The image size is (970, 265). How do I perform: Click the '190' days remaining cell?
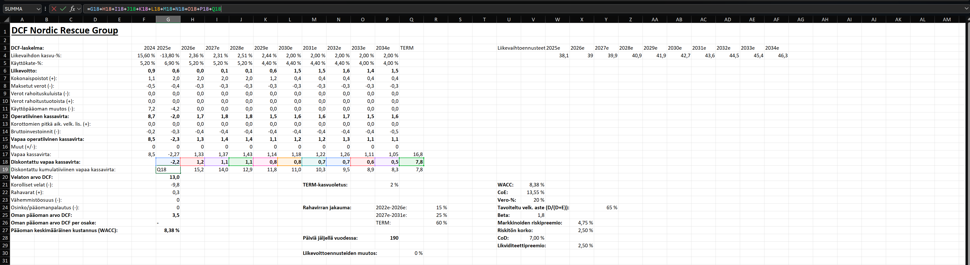pyautogui.click(x=387, y=238)
